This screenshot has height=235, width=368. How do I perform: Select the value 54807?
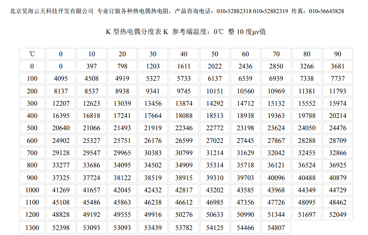point(276,227)
